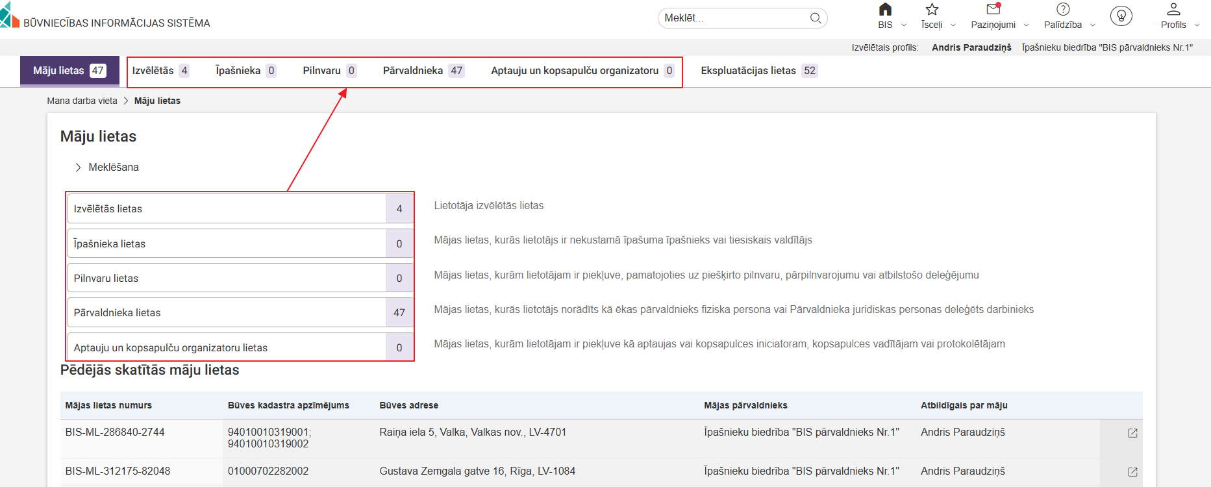Switch to the Ekspluatācijas lietas tab
The image size is (1211, 487).
tap(758, 71)
